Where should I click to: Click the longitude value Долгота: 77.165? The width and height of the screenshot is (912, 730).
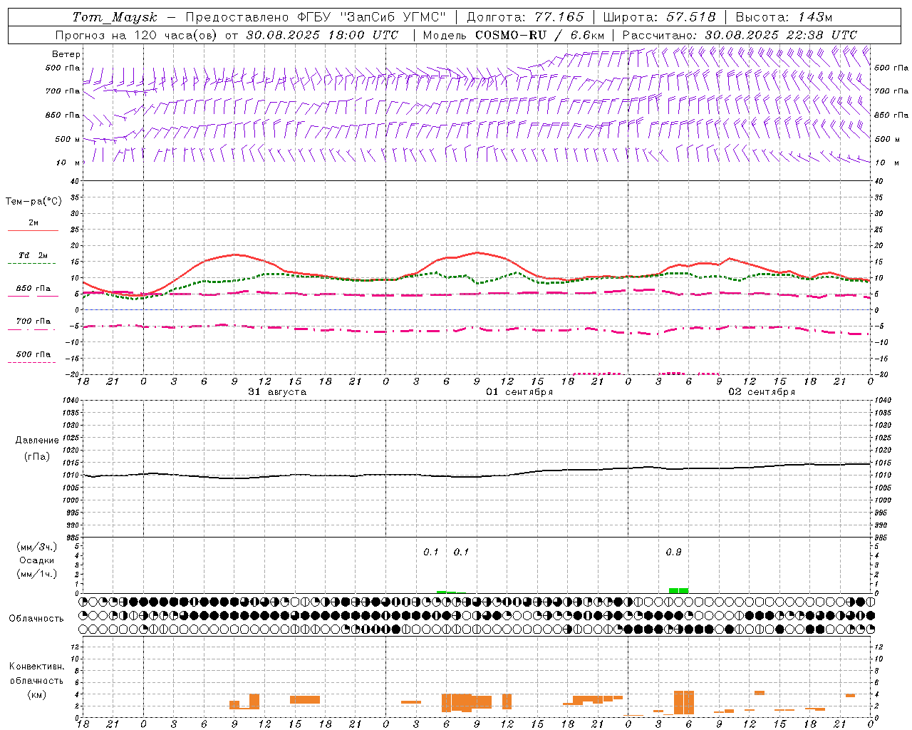(x=525, y=17)
